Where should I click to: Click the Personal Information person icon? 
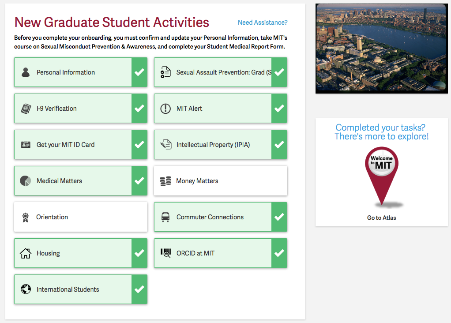26,72
